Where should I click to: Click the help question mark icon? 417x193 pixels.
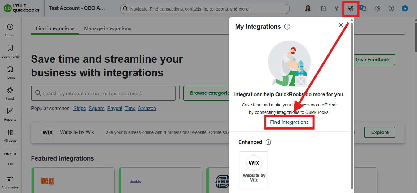click(391, 9)
